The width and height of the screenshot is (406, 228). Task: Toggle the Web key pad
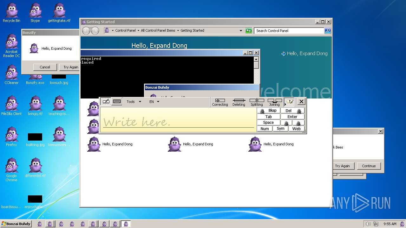[x=296, y=129]
